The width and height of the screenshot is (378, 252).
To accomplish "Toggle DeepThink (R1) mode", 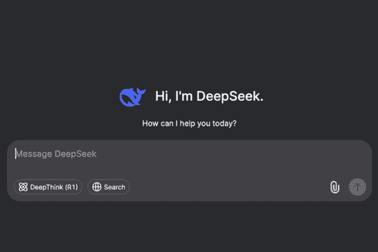I will (x=48, y=187).
